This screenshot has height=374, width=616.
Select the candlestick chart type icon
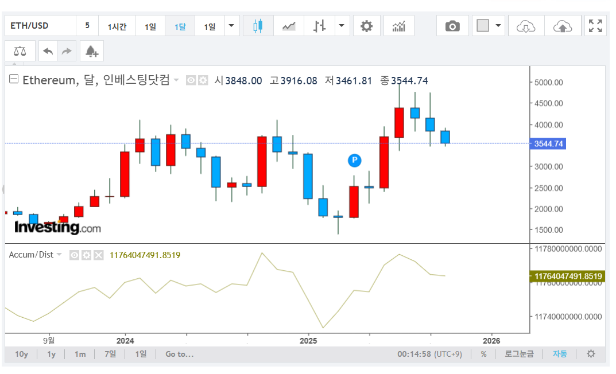point(258,26)
